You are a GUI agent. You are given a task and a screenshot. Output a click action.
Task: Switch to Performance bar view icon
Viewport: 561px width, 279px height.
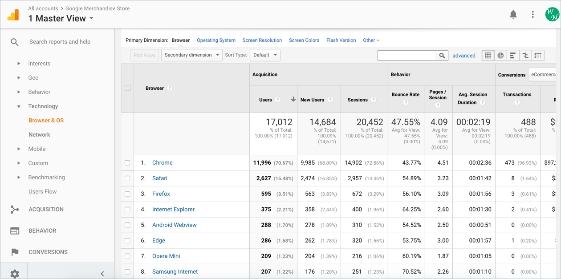[x=513, y=56]
